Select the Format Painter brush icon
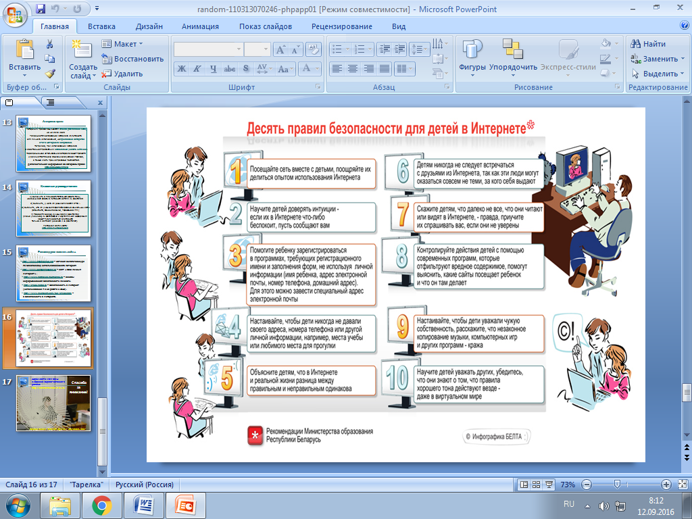Image resolution: width=692 pixels, height=519 pixels. 50,73
